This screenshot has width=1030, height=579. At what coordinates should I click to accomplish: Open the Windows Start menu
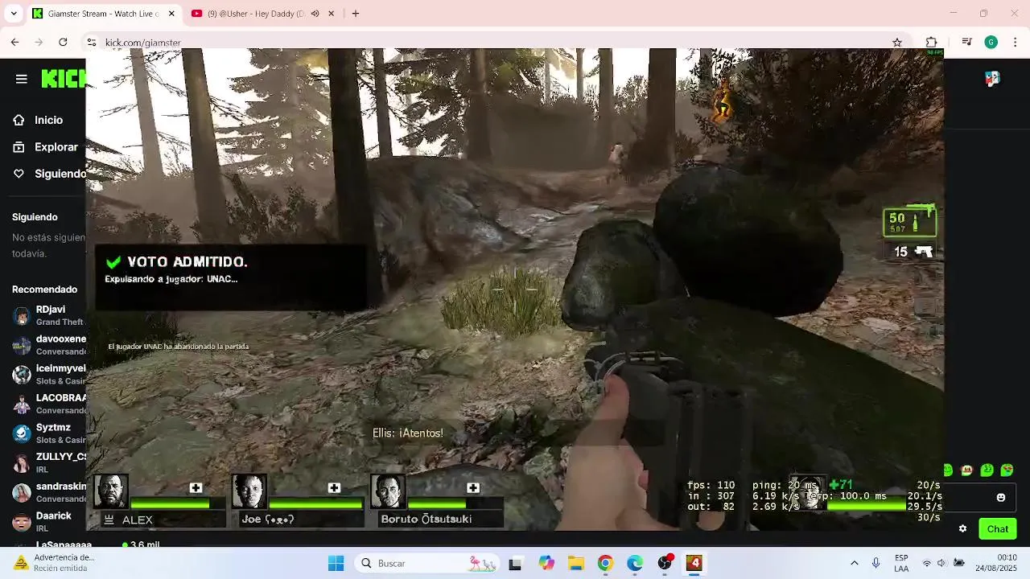tap(336, 563)
